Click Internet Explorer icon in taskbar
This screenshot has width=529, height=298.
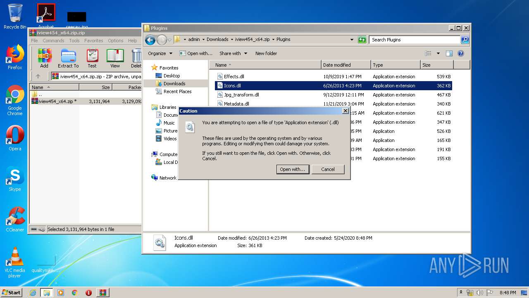point(33,293)
